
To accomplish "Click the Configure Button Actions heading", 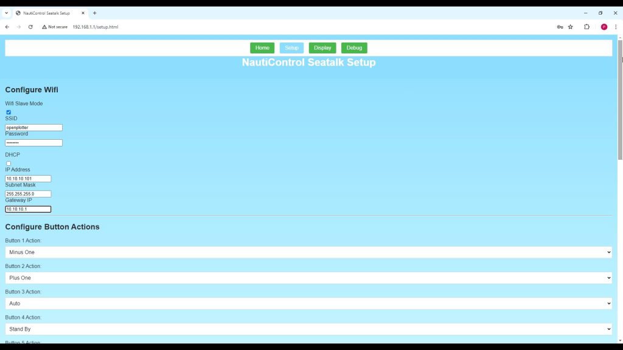I will (52, 227).
